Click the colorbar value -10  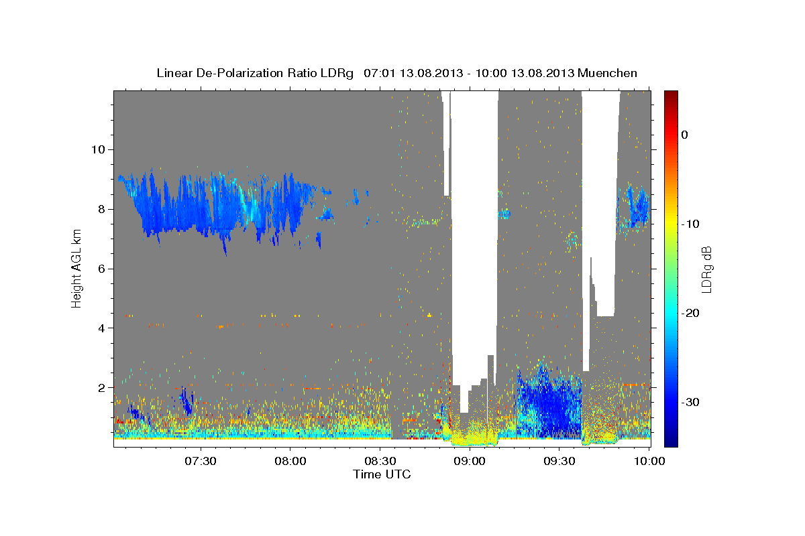pyautogui.click(x=691, y=224)
